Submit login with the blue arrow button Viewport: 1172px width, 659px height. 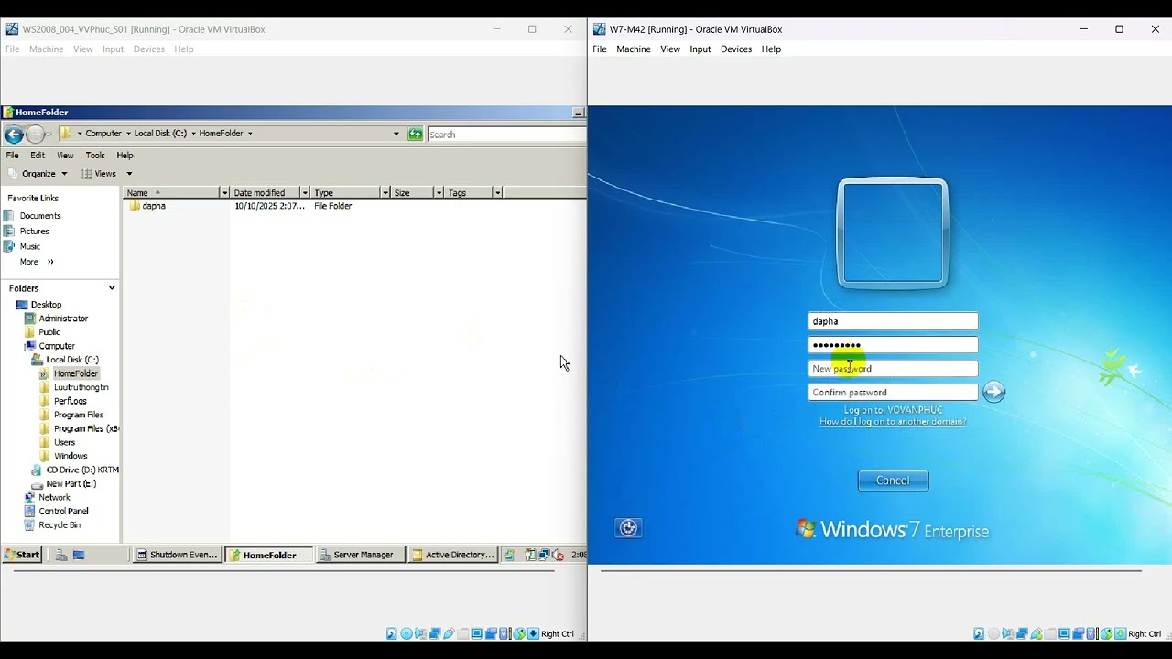click(993, 393)
